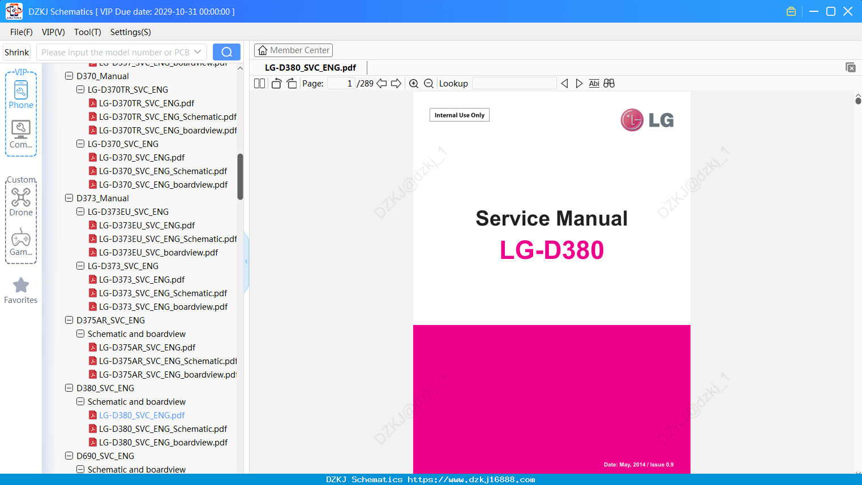Image resolution: width=862 pixels, height=485 pixels.
Task: Click the DZKJ app logo
Action: (x=14, y=11)
